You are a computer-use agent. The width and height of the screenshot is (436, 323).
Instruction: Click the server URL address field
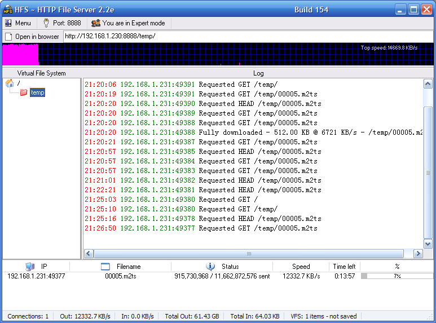coord(248,36)
